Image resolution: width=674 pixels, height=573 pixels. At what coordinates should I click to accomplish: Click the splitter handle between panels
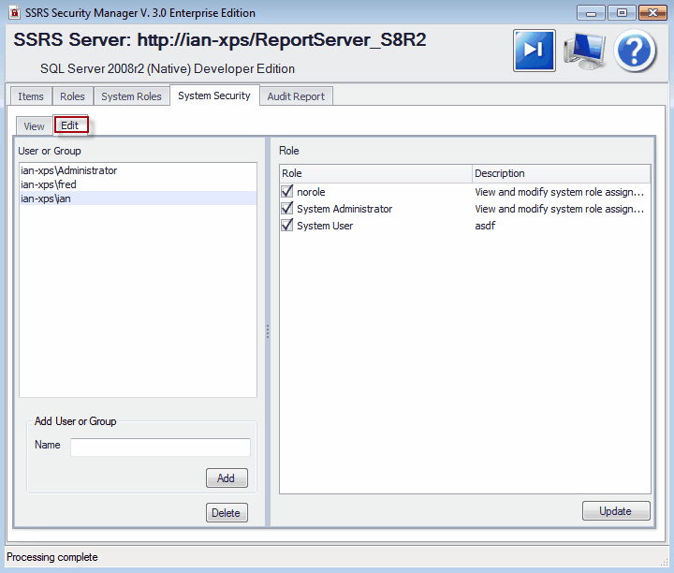[x=268, y=331]
